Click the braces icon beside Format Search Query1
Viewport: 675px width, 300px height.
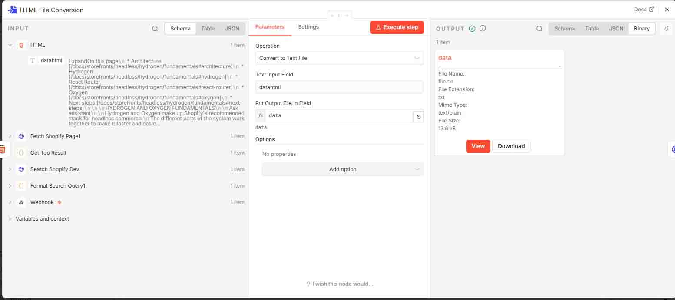[x=21, y=185]
